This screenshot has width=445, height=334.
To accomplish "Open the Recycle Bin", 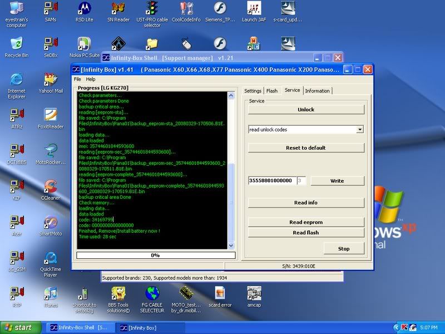I will pyautogui.click(x=17, y=47).
